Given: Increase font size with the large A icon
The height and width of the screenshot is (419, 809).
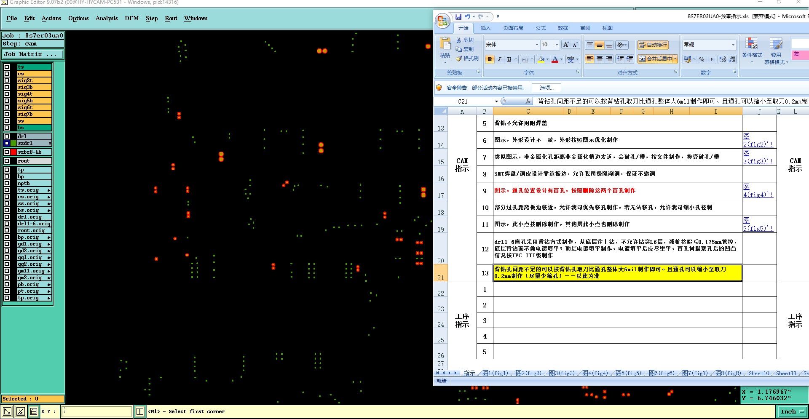Looking at the screenshot, I should [x=566, y=45].
